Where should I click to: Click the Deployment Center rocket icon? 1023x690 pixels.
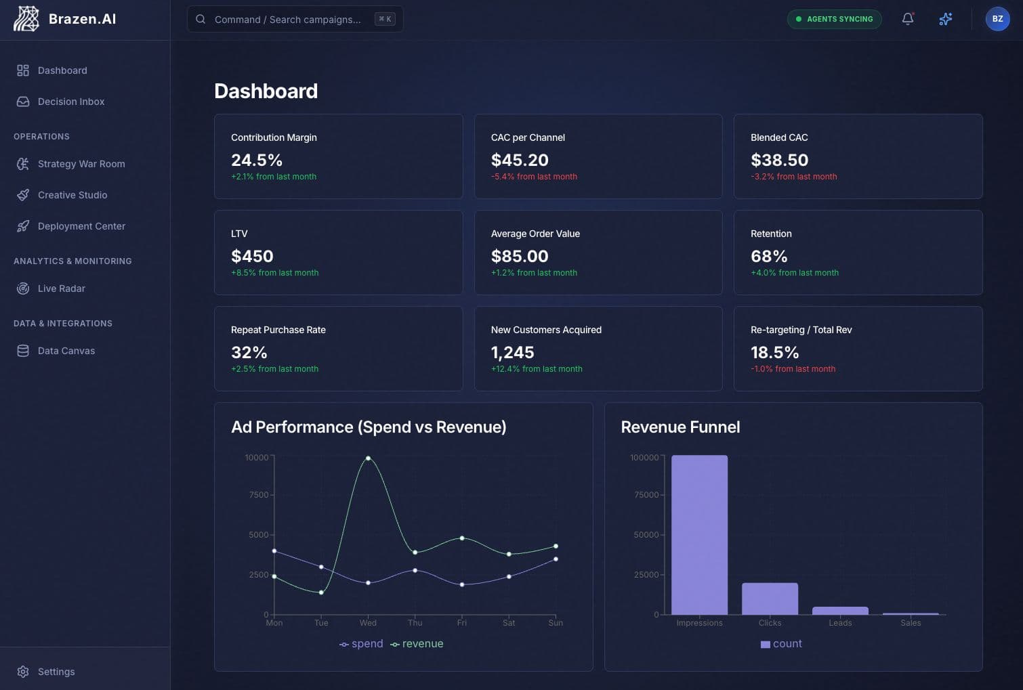pyautogui.click(x=23, y=226)
